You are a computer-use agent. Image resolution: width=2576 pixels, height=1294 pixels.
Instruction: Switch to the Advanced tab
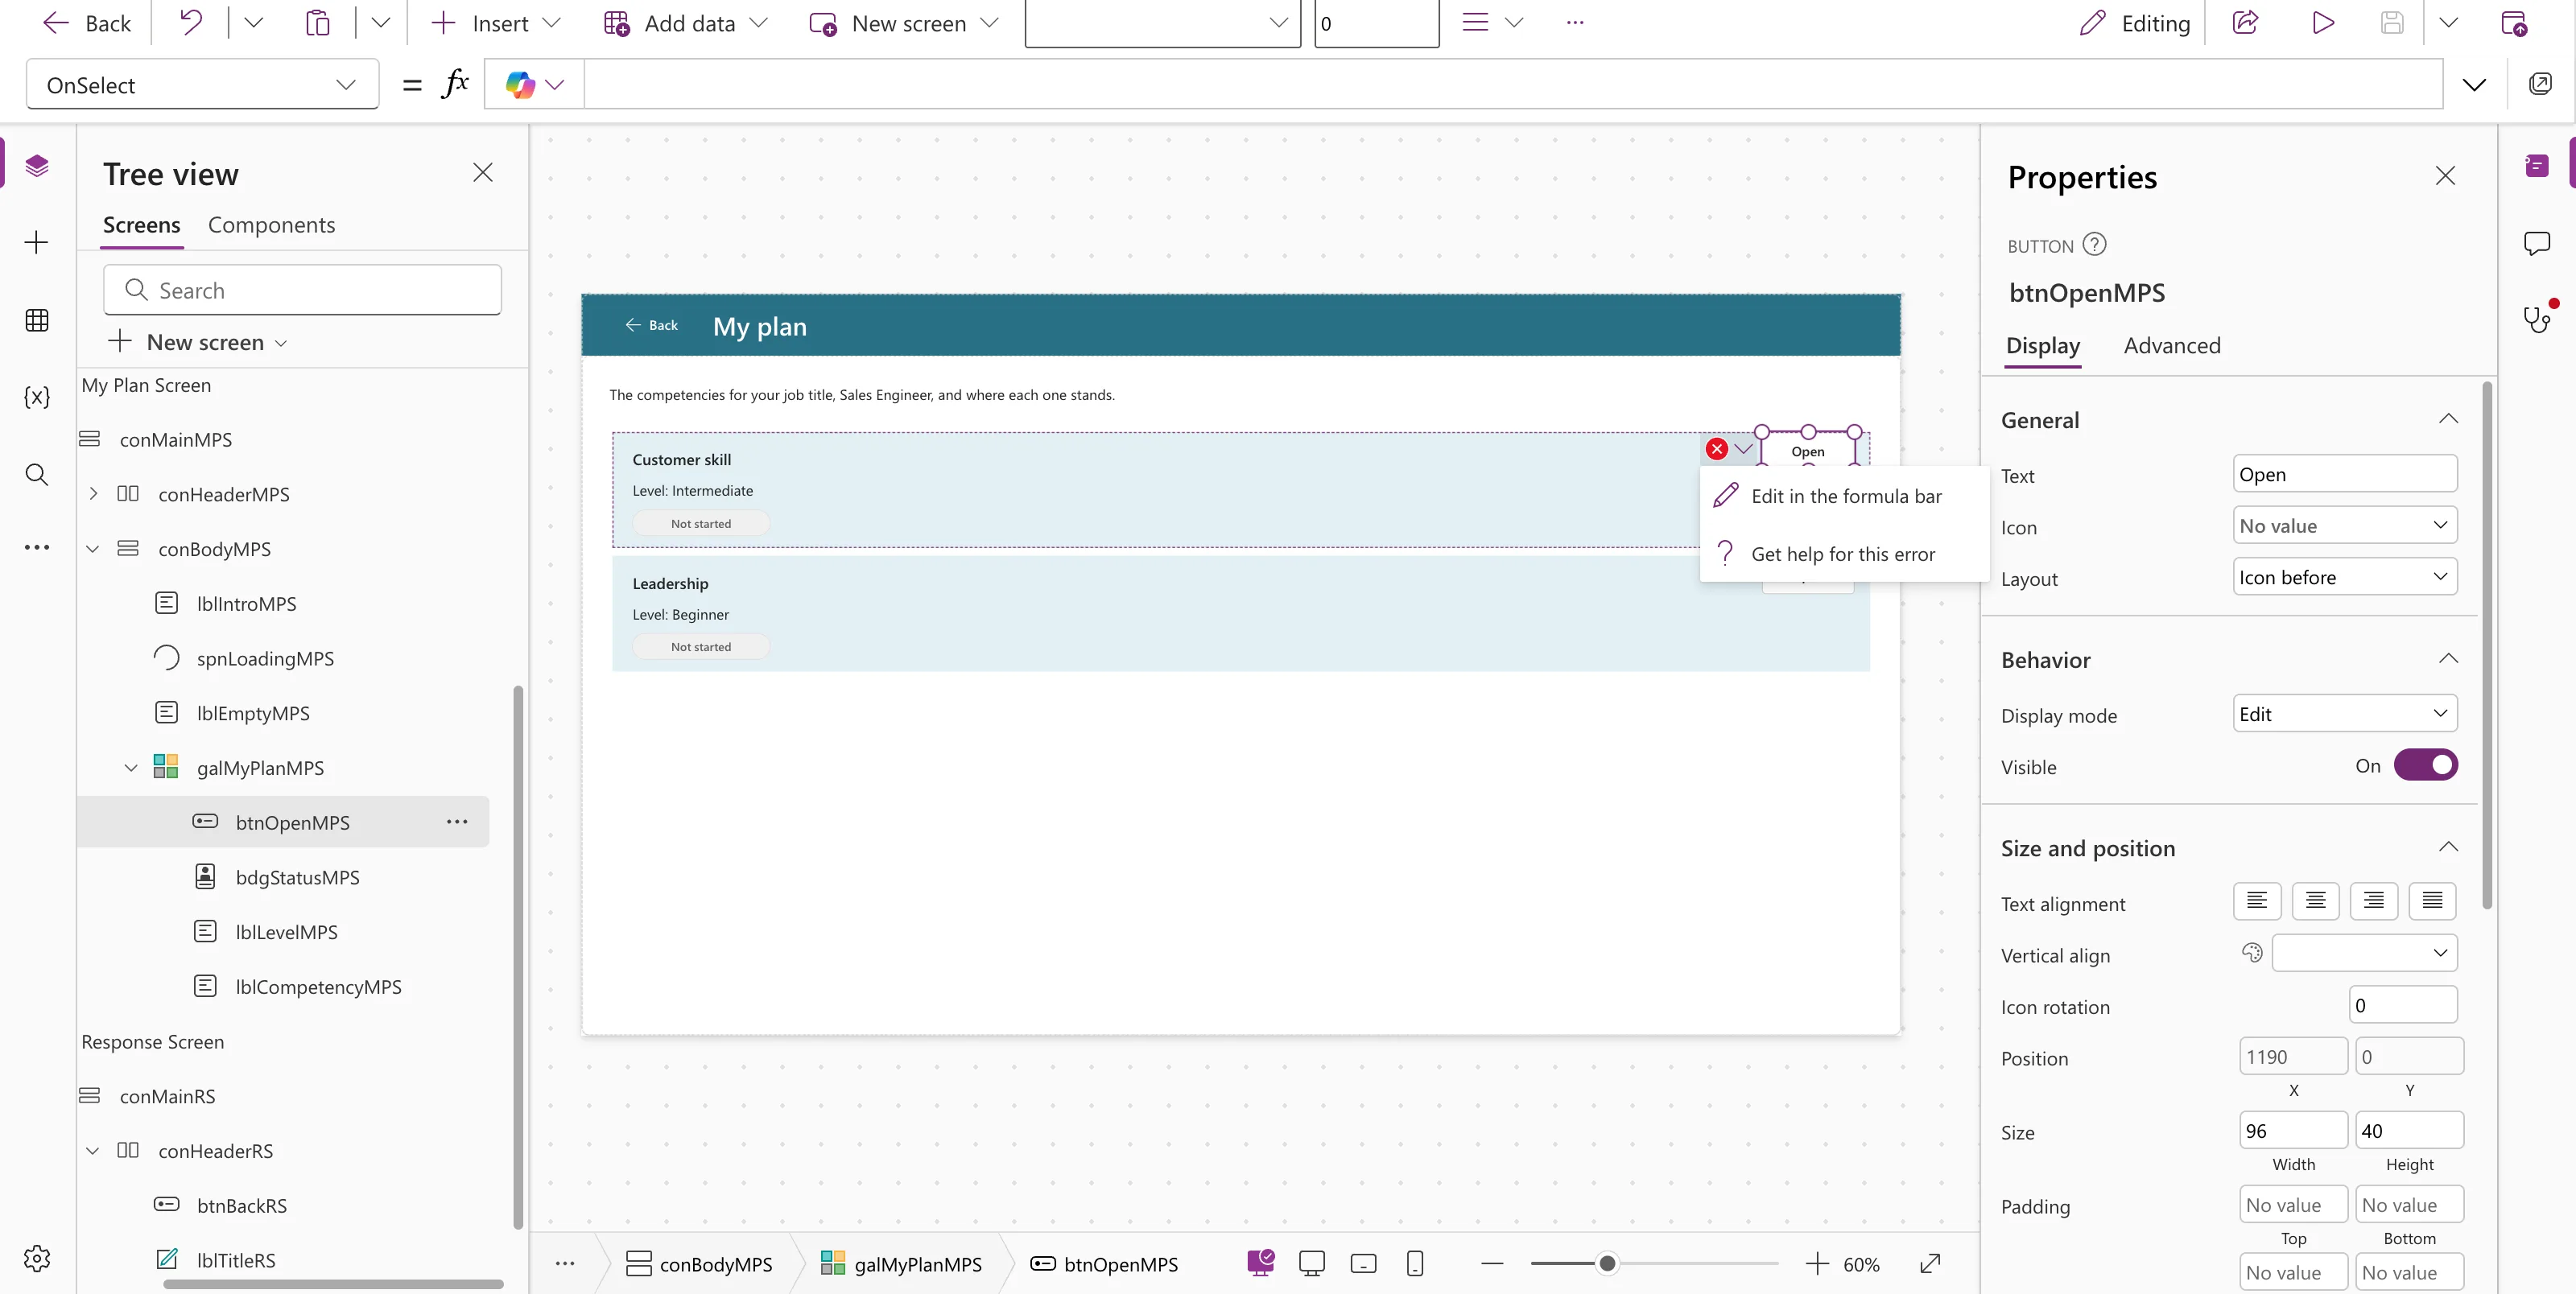tap(2172, 345)
